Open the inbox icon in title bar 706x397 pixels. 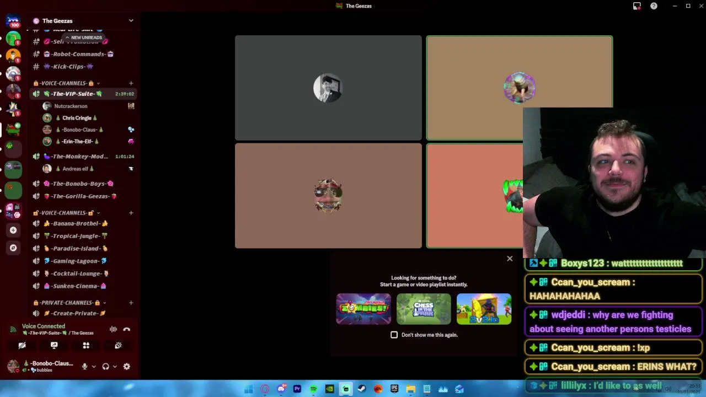click(x=637, y=6)
